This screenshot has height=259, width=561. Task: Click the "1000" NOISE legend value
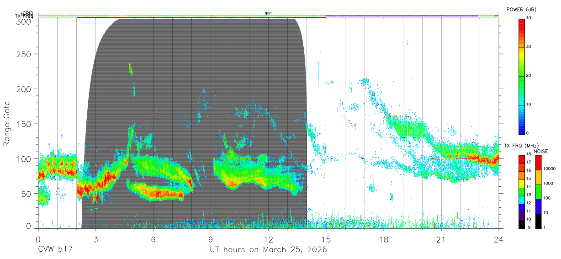[x=549, y=184]
